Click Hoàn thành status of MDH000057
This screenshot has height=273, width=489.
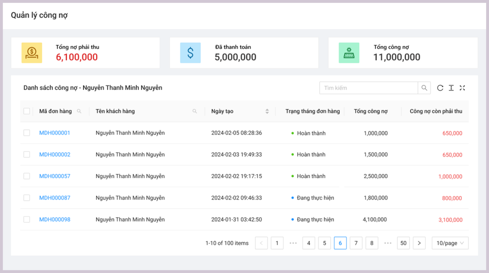point(311,176)
